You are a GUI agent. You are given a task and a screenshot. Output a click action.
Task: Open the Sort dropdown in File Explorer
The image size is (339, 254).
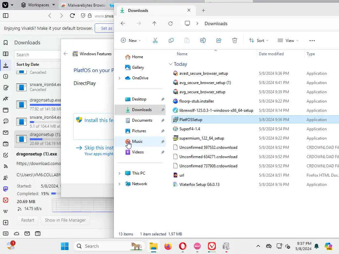click(x=259, y=40)
